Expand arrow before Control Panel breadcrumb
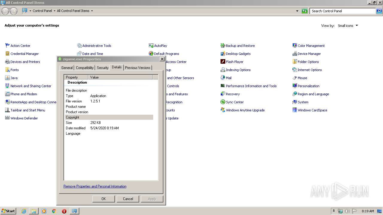Image resolution: width=383 pixels, height=215 pixels. point(30,11)
